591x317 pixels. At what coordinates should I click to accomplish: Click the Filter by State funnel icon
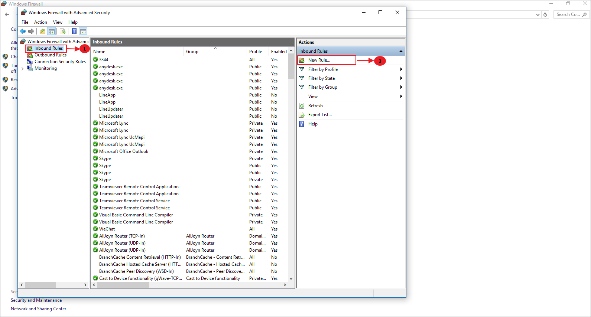[302, 78]
